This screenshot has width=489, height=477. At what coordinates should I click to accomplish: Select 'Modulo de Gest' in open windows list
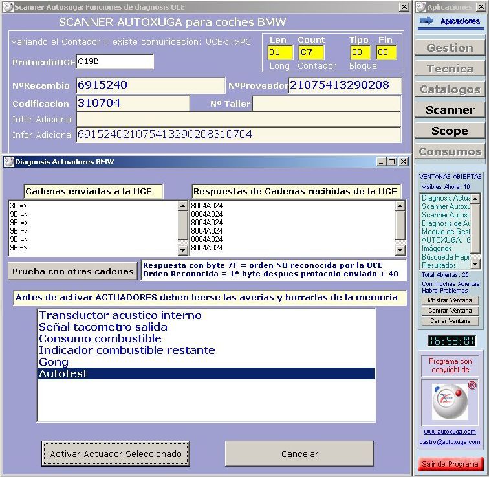pos(446,232)
